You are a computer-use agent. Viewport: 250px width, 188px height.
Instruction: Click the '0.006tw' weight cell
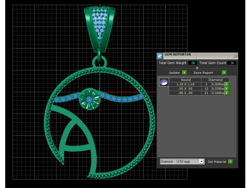(x=218, y=84)
